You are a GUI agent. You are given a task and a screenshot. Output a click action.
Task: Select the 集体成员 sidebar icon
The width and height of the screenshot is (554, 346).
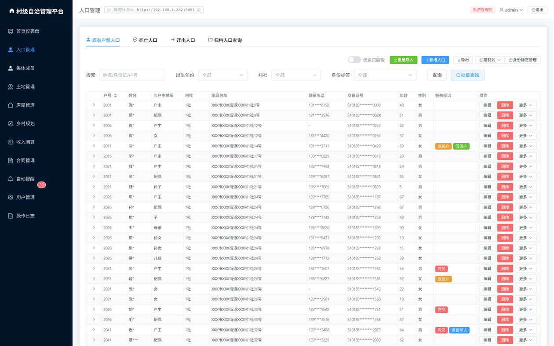tap(11, 68)
